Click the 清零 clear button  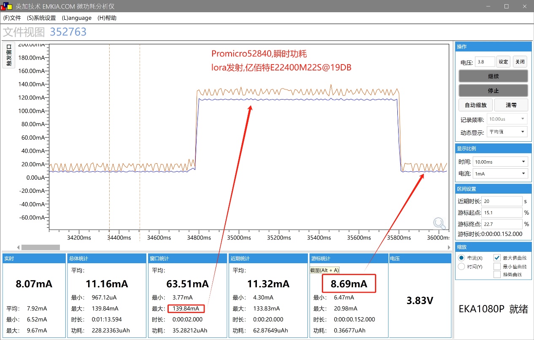pos(511,105)
